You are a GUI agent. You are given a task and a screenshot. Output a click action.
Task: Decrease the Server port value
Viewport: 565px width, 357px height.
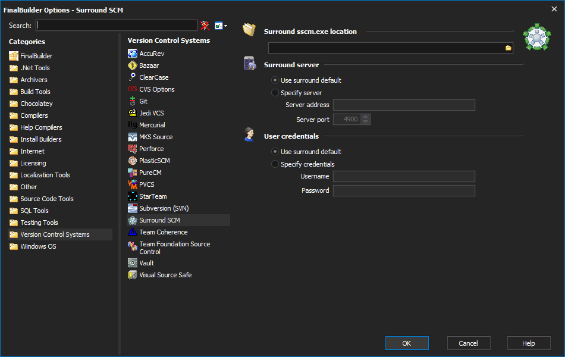point(365,122)
